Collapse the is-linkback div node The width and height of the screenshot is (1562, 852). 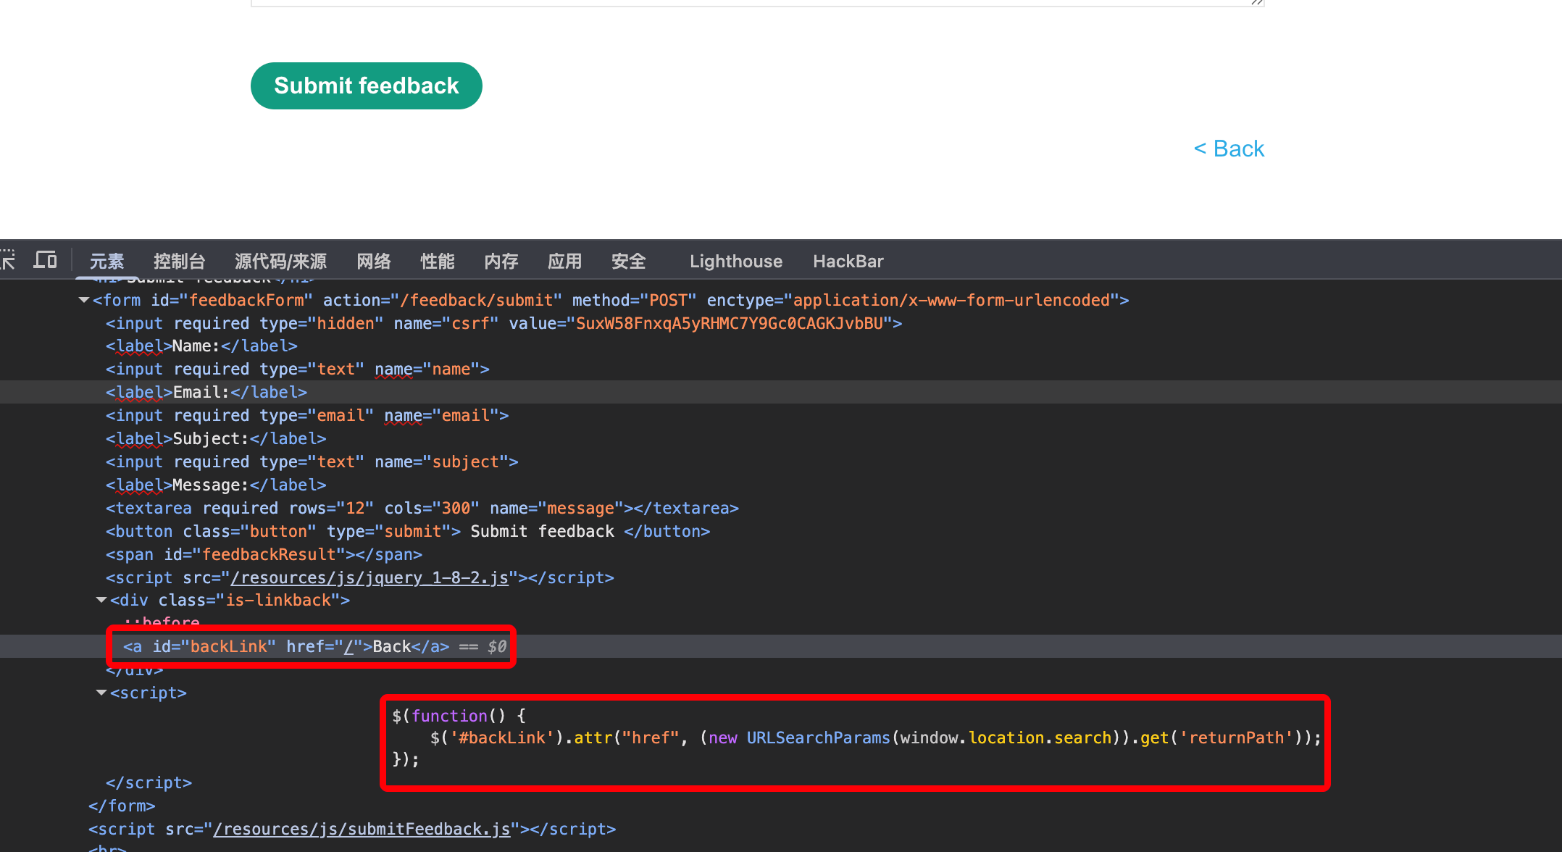(101, 600)
